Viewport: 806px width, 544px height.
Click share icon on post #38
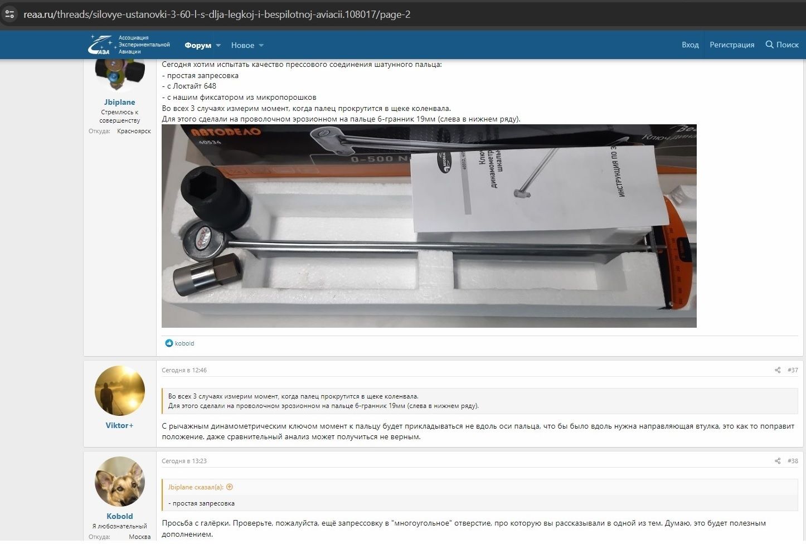click(x=778, y=461)
